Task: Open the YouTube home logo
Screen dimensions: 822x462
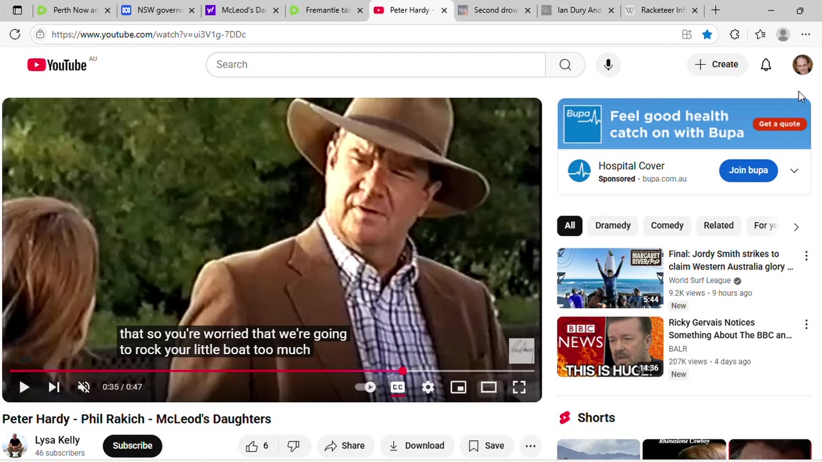Action: point(57,65)
